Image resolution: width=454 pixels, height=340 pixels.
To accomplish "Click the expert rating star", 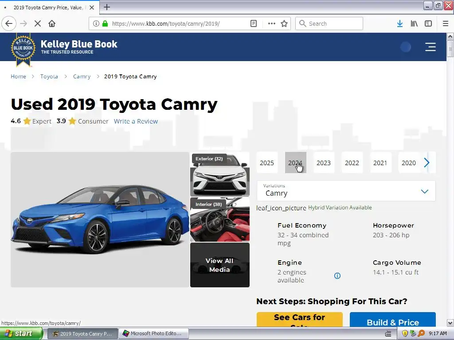I will (x=27, y=121).
